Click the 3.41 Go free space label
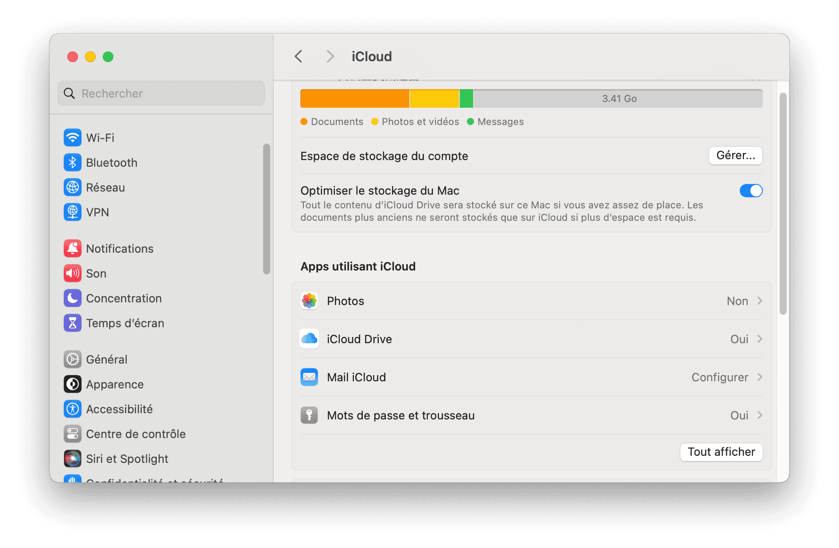This screenshot has width=839, height=548. click(x=619, y=98)
